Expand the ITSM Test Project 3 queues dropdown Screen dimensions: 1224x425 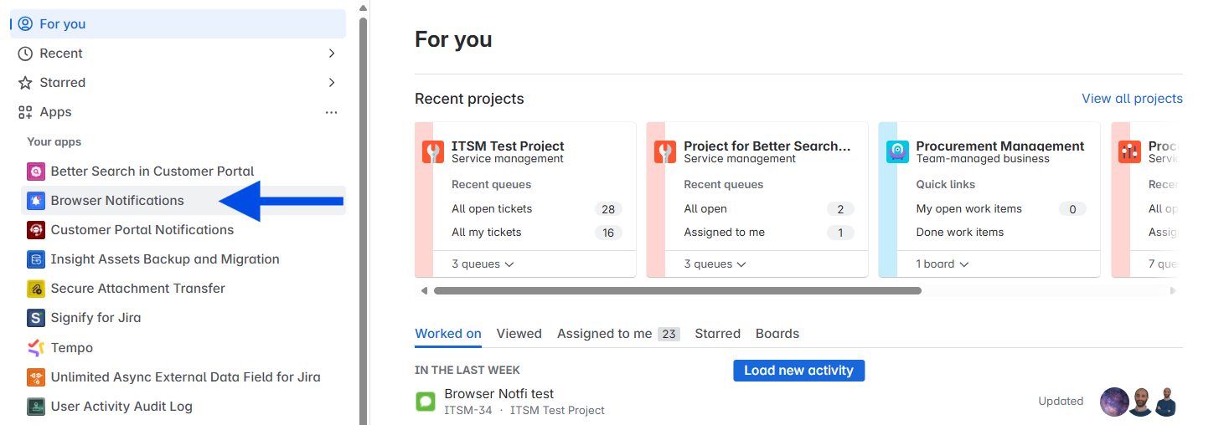[x=483, y=264]
